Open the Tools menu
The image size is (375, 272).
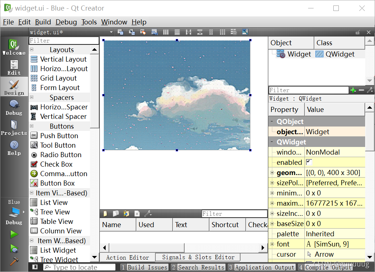89,22
